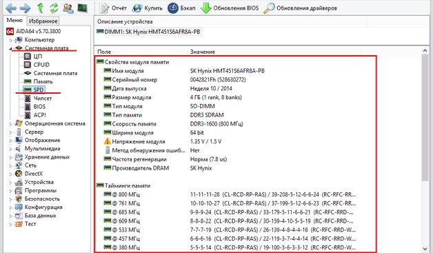Click the vertical scrollbar thumb
The height and width of the screenshot is (253, 433).
(x=425, y=118)
